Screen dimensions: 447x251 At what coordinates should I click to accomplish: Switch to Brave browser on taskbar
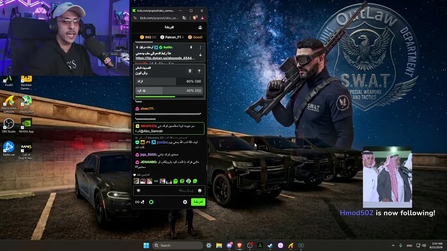240,245
